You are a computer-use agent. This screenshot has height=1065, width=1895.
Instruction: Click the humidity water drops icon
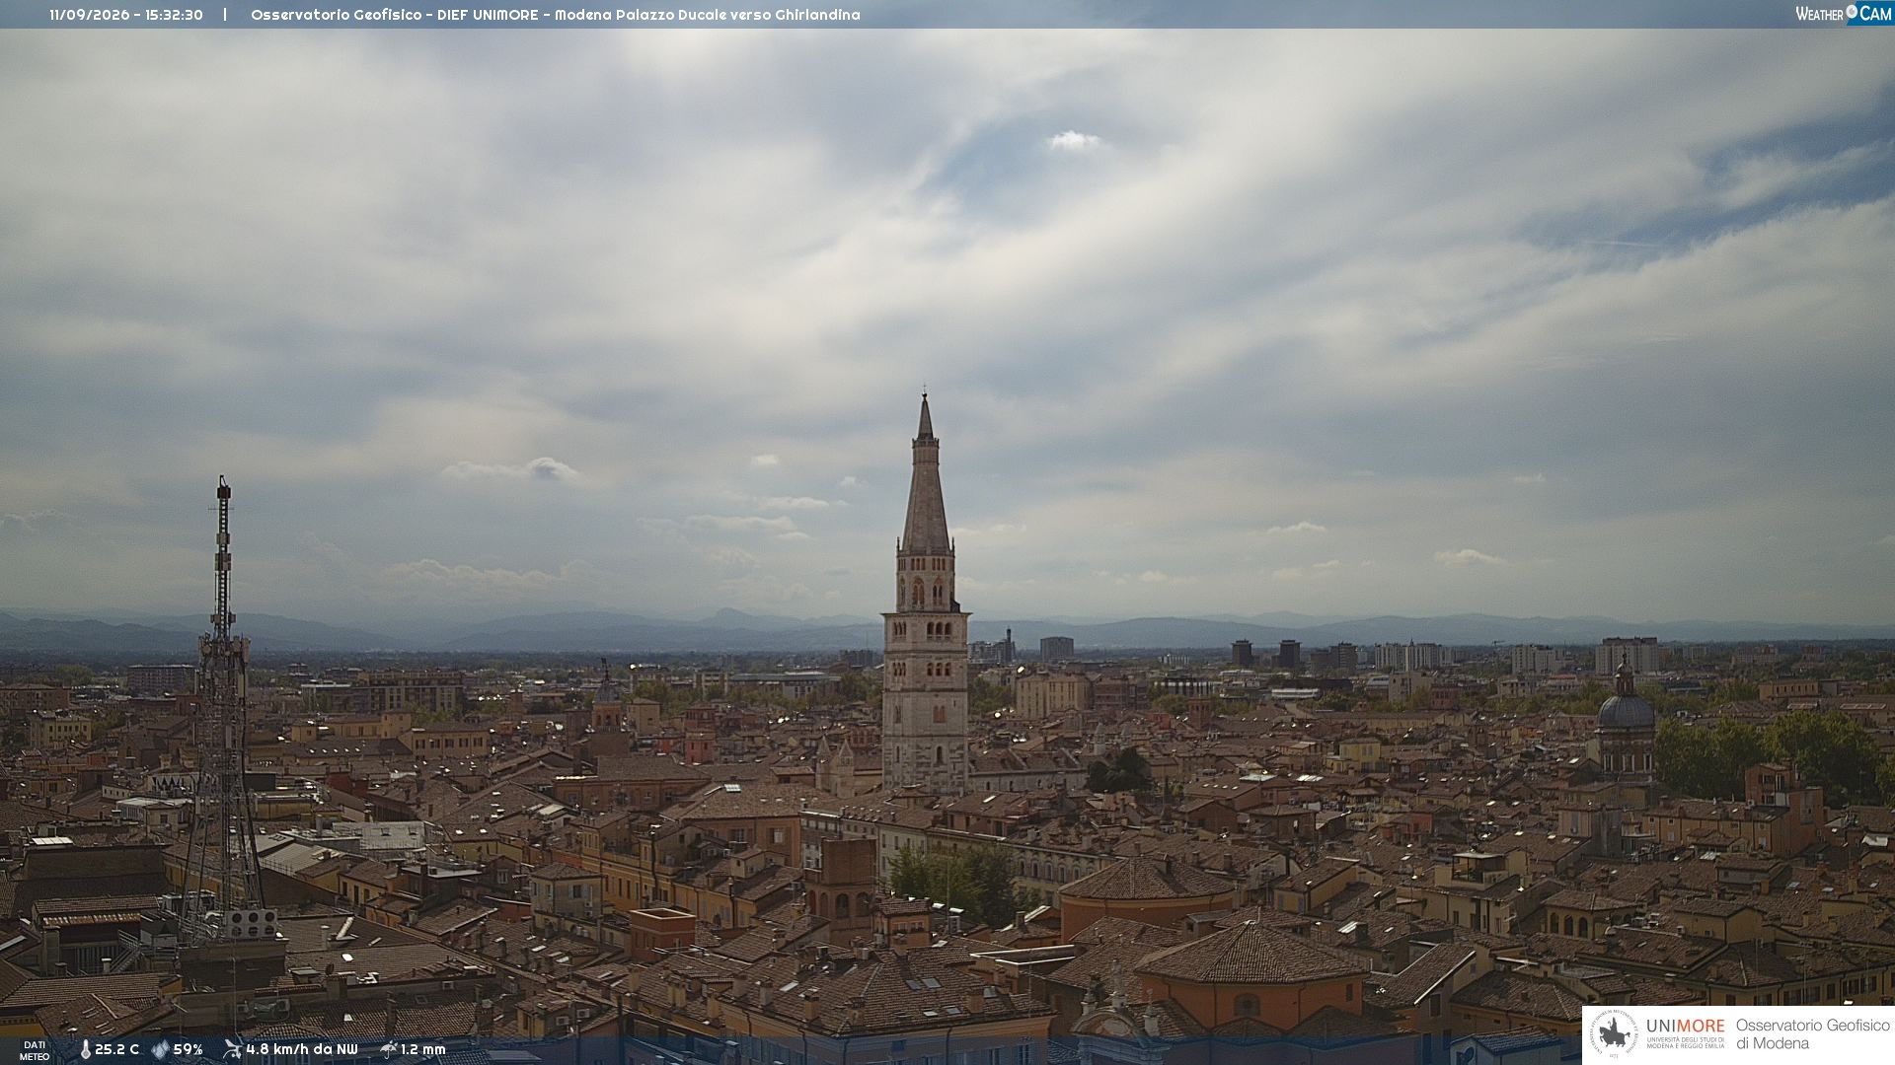(160, 1050)
